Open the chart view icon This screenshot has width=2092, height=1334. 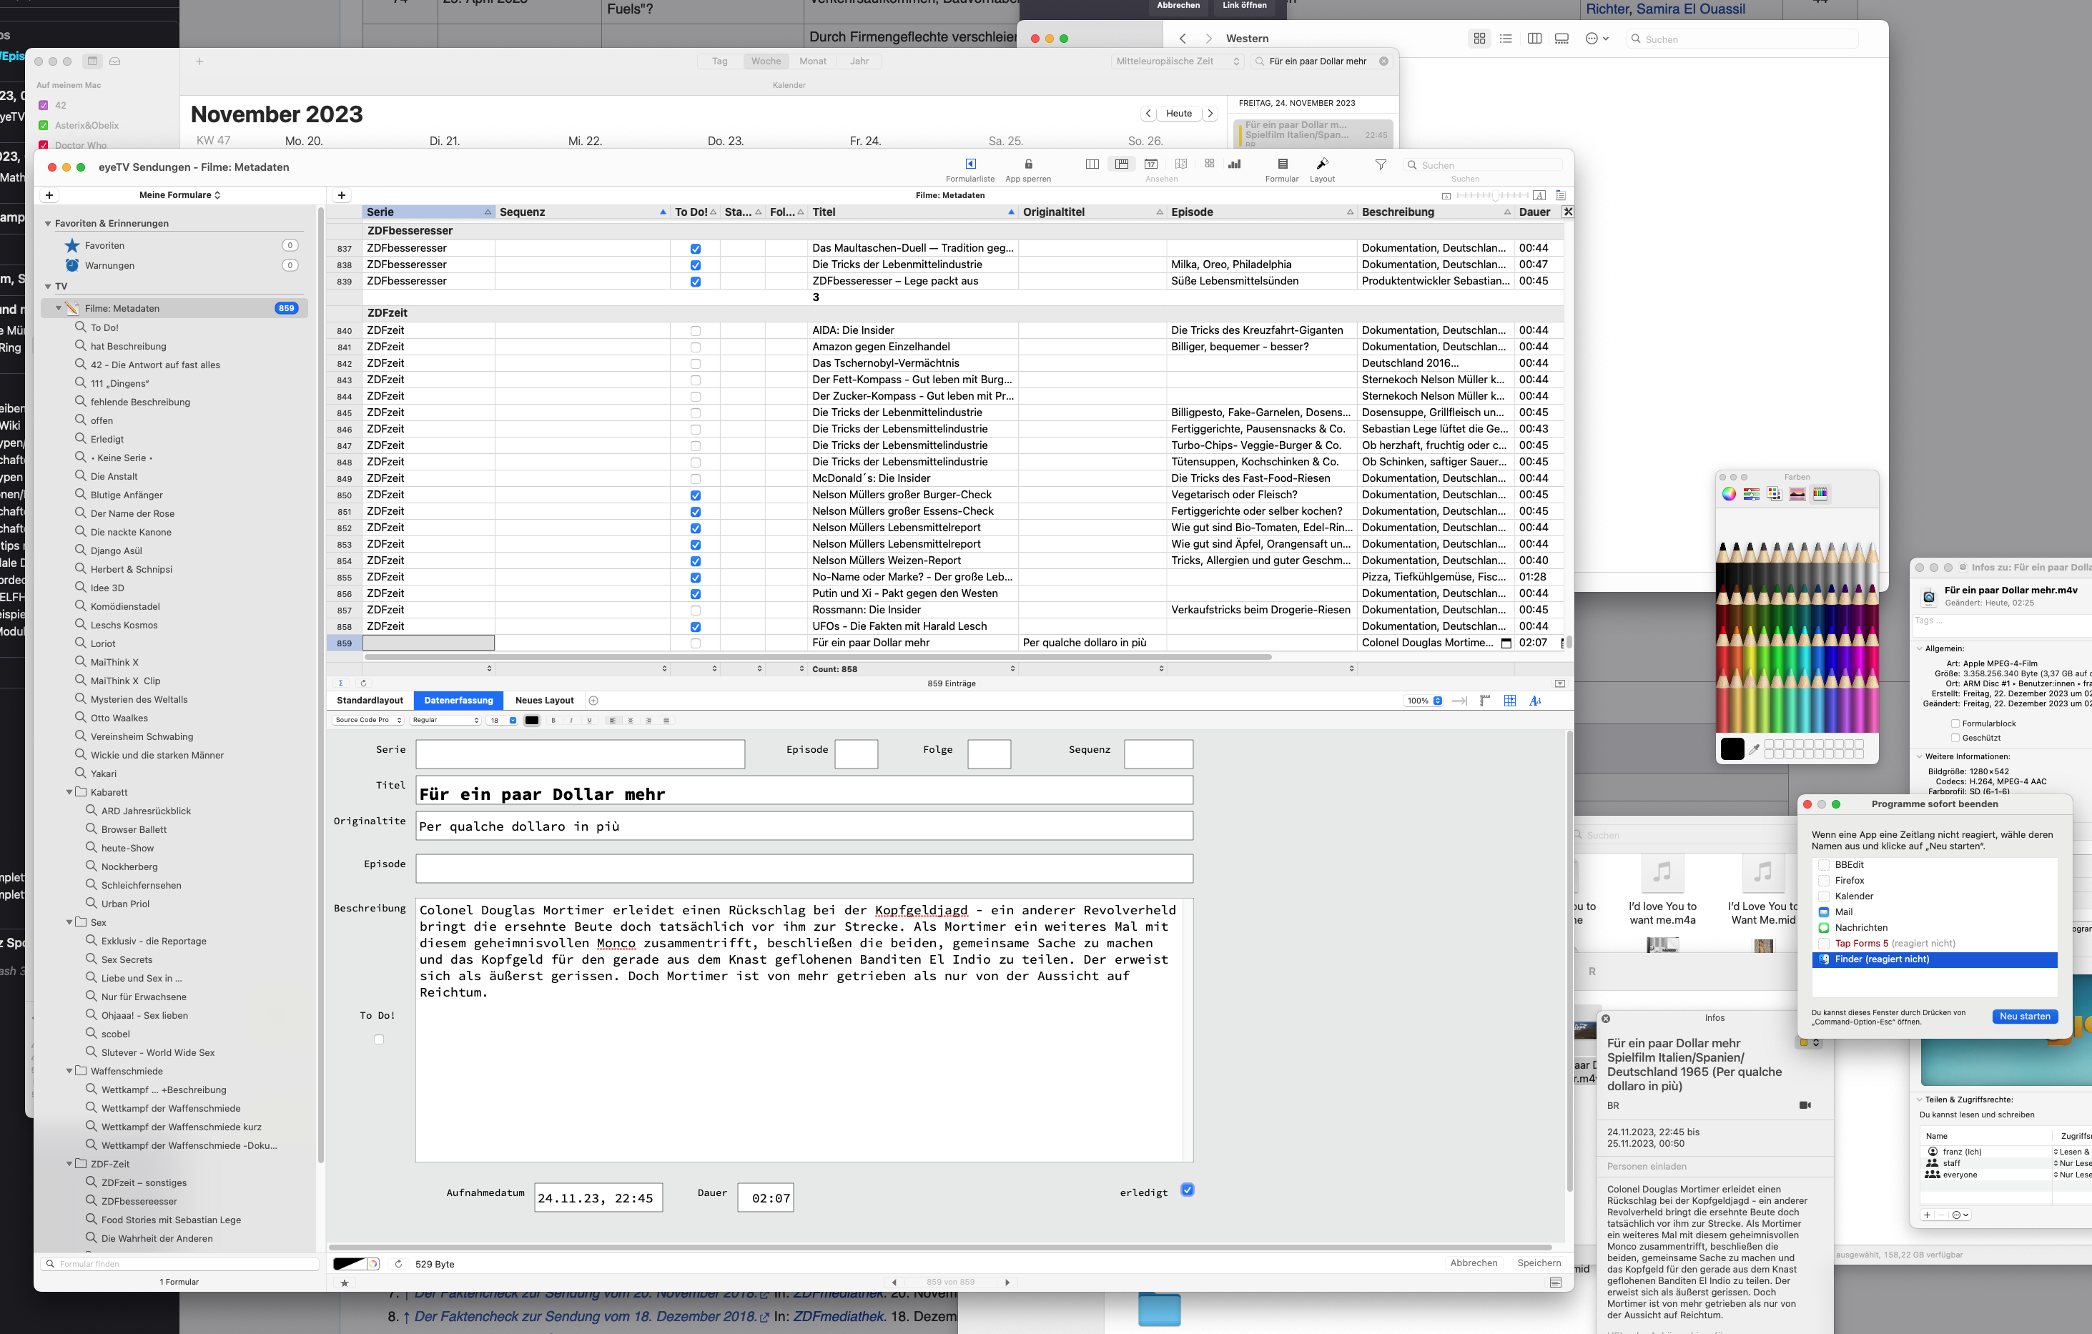click(1235, 164)
